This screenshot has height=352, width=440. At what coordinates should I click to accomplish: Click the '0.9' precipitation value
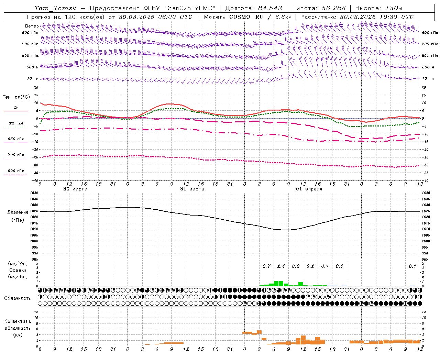pyautogui.click(x=296, y=266)
